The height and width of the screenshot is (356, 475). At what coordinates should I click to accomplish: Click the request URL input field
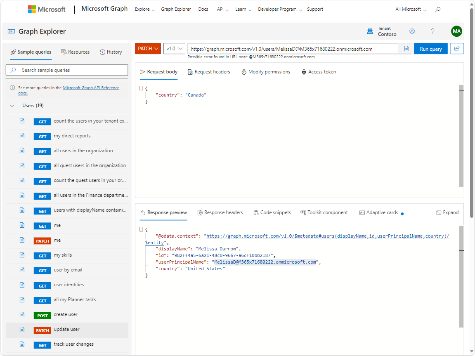[293, 49]
